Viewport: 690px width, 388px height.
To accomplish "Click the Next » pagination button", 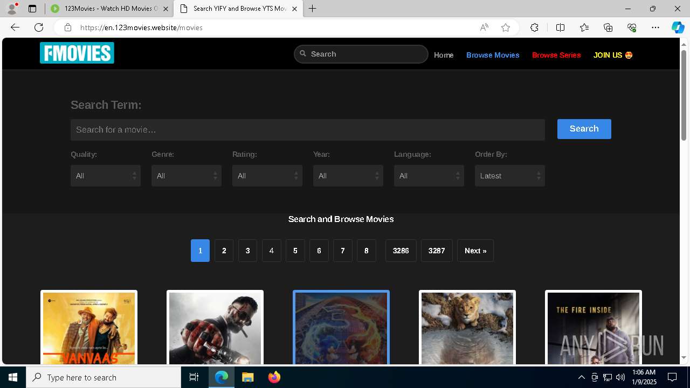I will [475, 251].
